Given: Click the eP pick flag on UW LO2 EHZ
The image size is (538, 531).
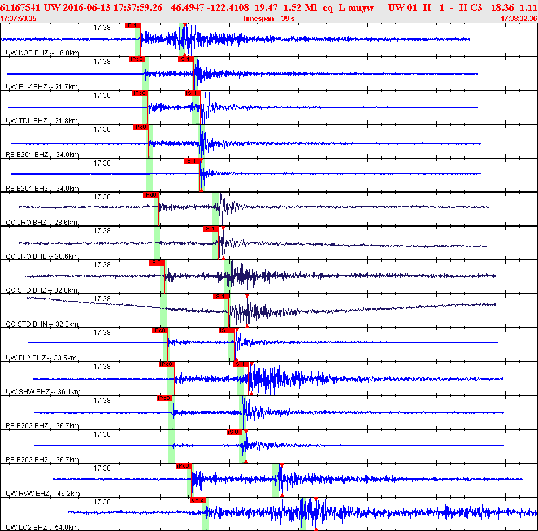Looking at the screenshot, I should 198,500.
